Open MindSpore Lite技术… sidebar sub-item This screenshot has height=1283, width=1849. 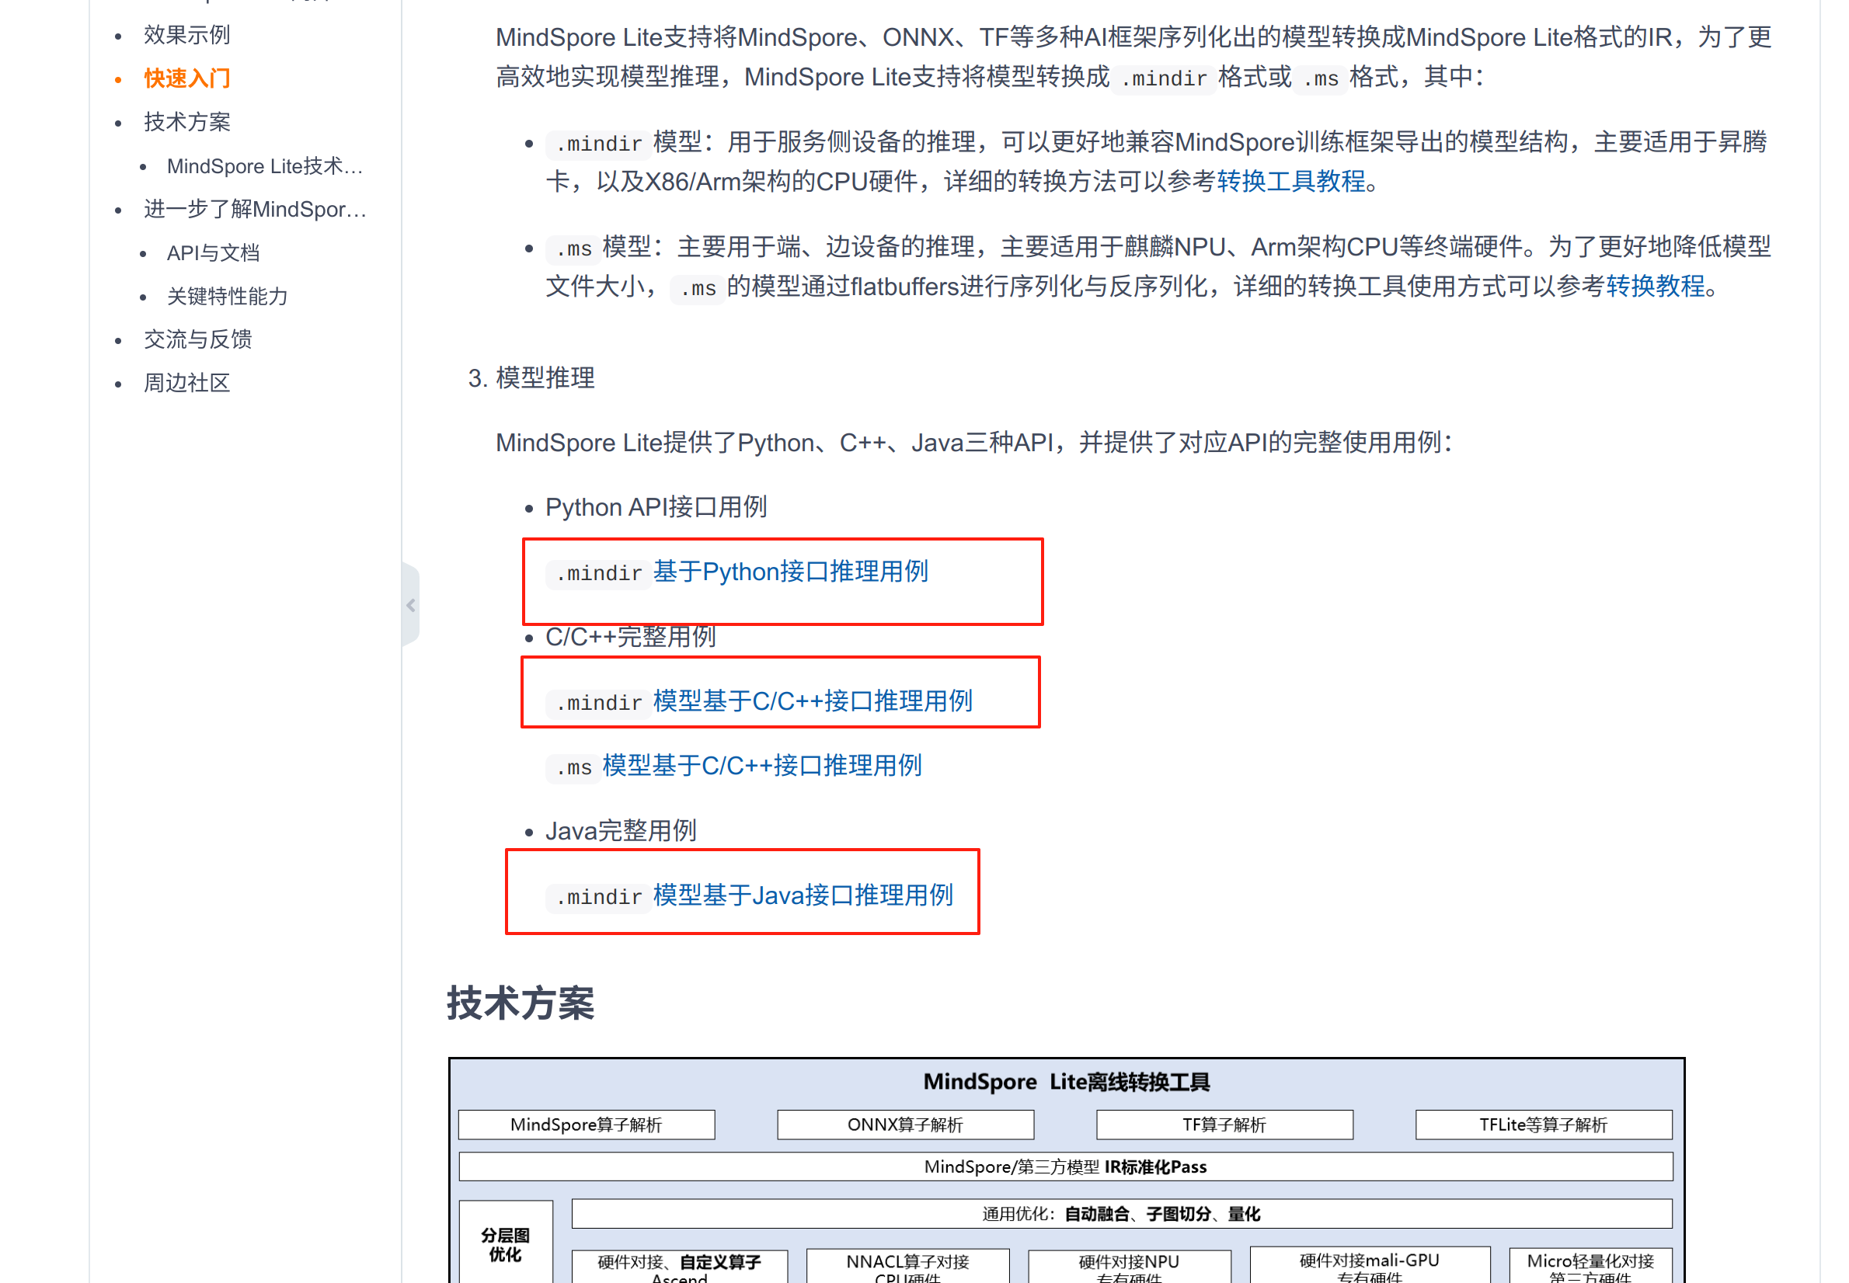coord(264,165)
